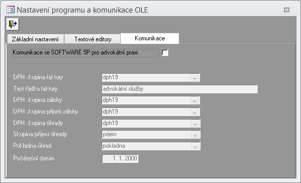
Task: Expand DPH skupina přijaté zálohy dropdown arrow
Action: (195, 112)
